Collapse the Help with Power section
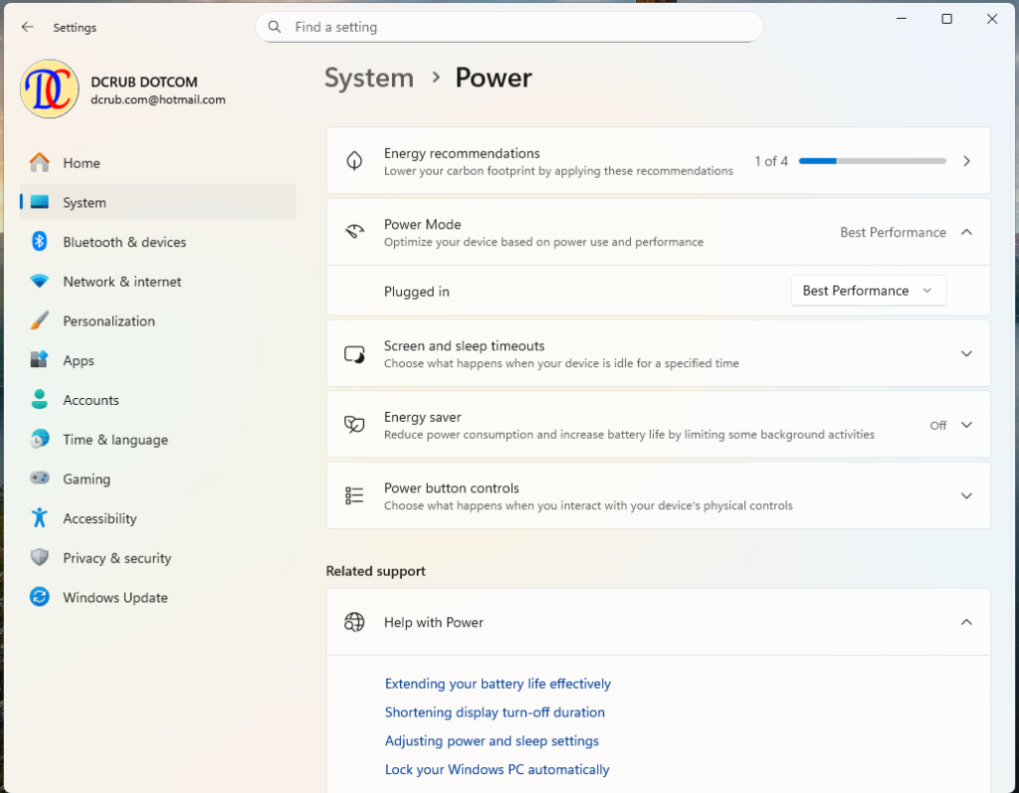This screenshot has width=1019, height=793. (966, 622)
